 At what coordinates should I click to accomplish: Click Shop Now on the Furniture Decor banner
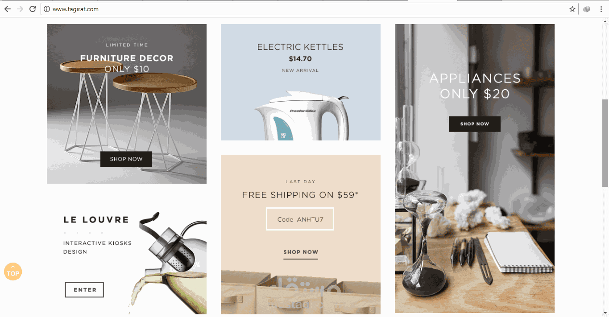(126, 159)
